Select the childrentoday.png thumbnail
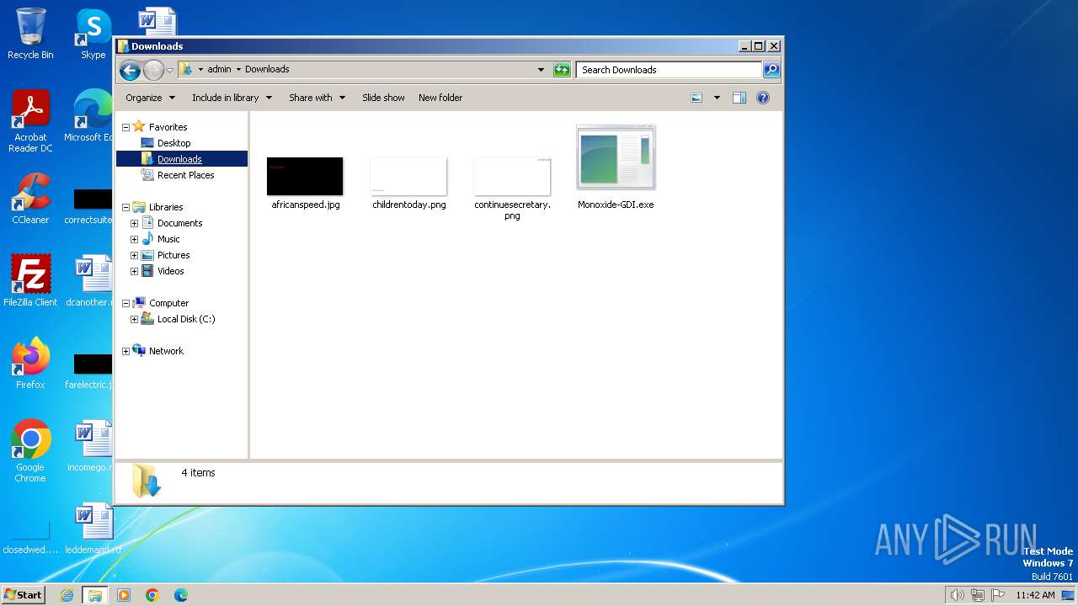This screenshot has width=1078, height=606. [x=408, y=176]
